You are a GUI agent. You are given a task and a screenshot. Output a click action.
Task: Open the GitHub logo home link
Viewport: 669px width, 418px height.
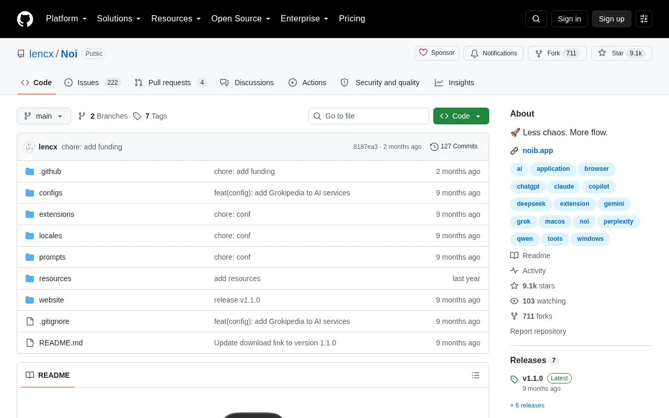click(x=25, y=19)
